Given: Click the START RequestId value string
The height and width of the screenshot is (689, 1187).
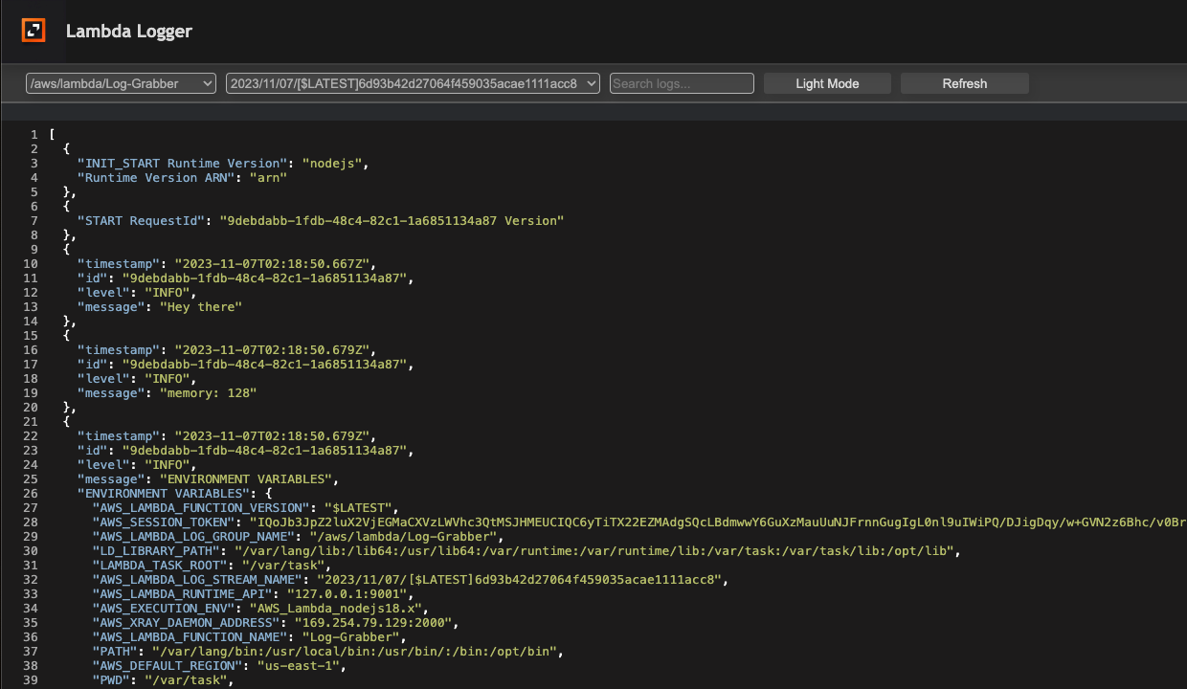Looking at the screenshot, I should [x=392, y=220].
